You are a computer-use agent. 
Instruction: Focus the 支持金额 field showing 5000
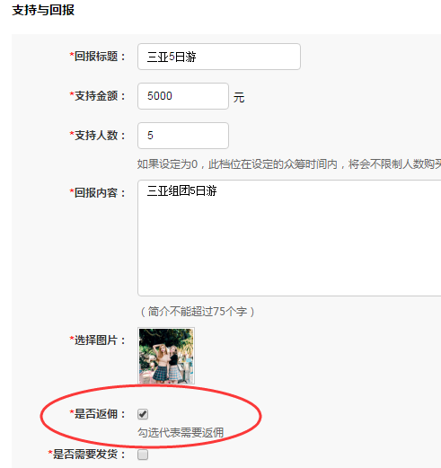[x=183, y=96]
